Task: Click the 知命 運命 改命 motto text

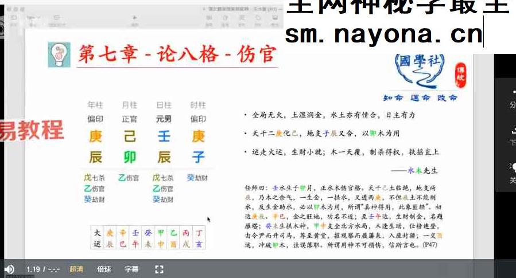Action: coord(420,97)
